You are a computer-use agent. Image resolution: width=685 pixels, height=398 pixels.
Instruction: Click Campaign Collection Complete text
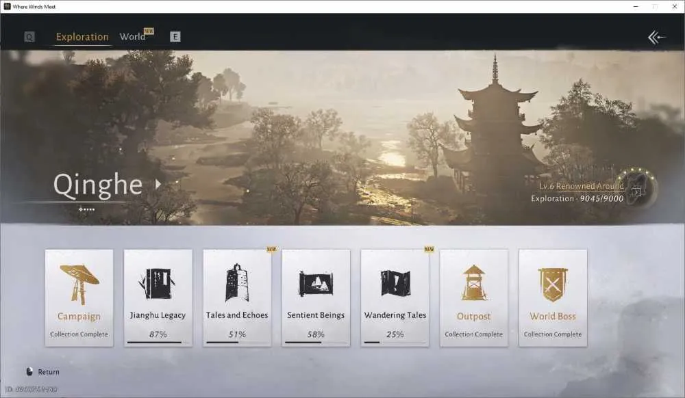click(79, 334)
